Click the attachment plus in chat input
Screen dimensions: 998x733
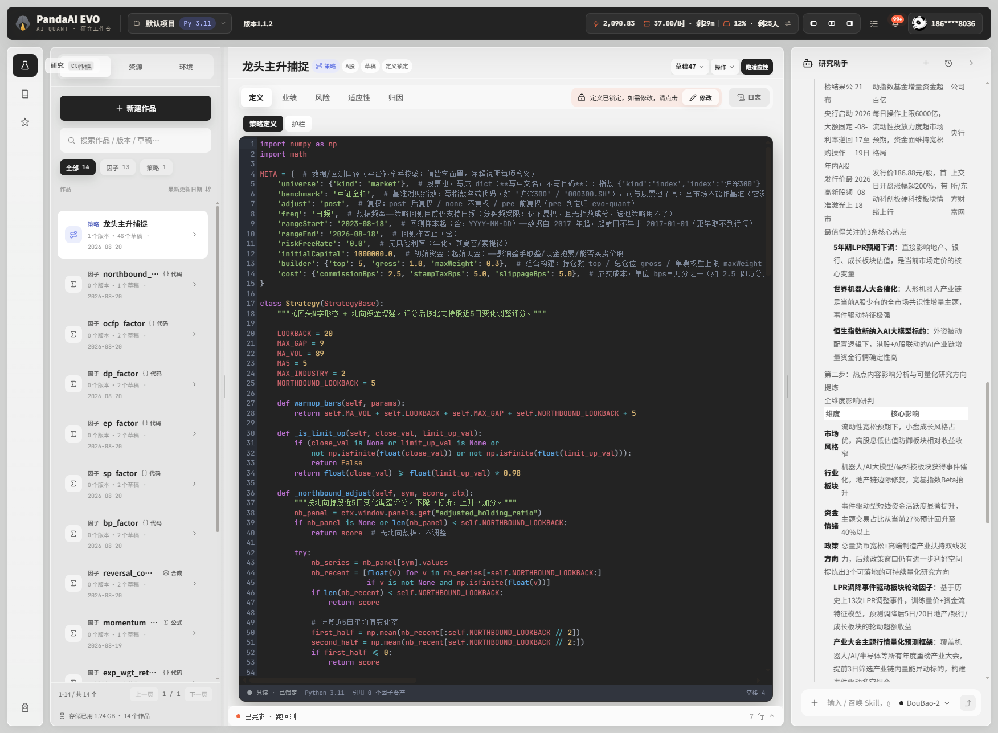click(815, 703)
